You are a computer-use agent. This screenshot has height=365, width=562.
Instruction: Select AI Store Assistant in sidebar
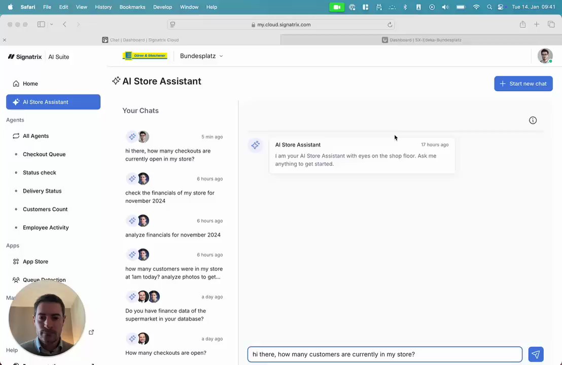pyautogui.click(x=53, y=102)
